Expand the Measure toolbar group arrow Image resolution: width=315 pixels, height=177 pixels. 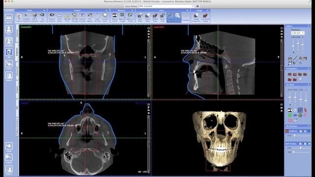[132, 10]
